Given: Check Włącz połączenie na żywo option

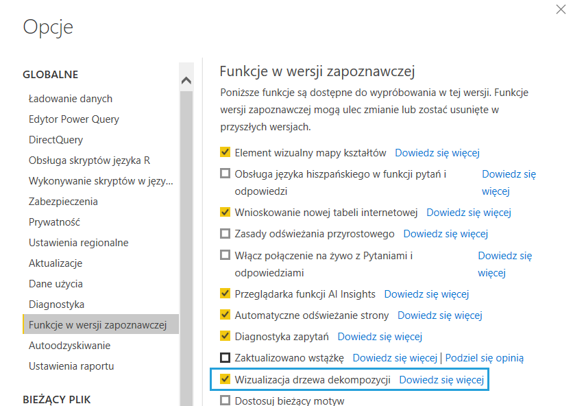Looking at the screenshot, I should (x=225, y=255).
